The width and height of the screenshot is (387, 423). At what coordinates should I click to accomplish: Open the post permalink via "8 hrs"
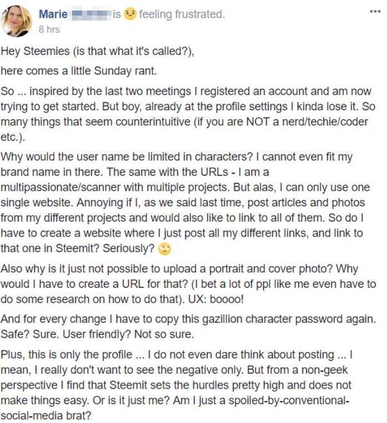point(49,29)
